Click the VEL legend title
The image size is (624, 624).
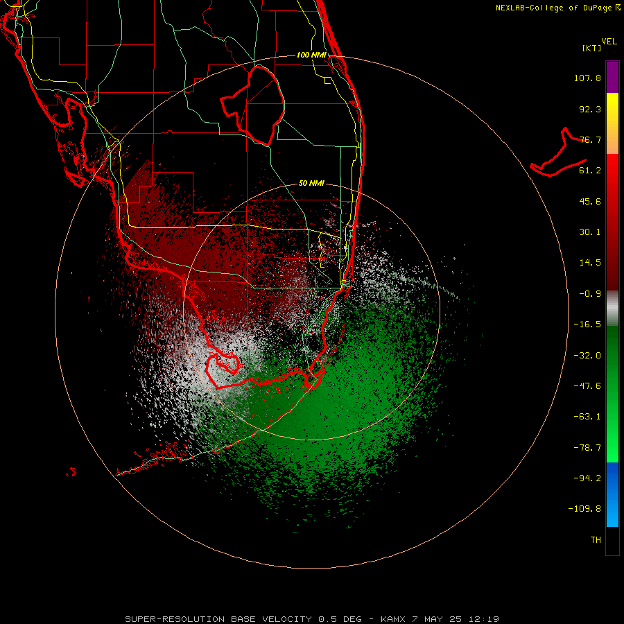pyautogui.click(x=609, y=42)
